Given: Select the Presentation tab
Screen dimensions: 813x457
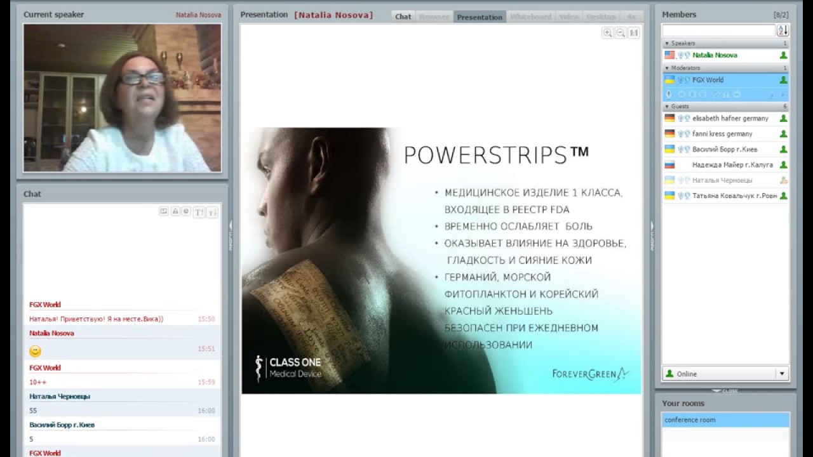Looking at the screenshot, I should point(480,17).
